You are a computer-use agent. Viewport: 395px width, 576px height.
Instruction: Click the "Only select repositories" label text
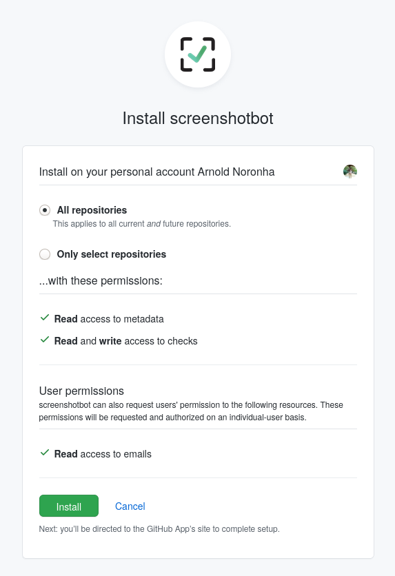(x=112, y=254)
